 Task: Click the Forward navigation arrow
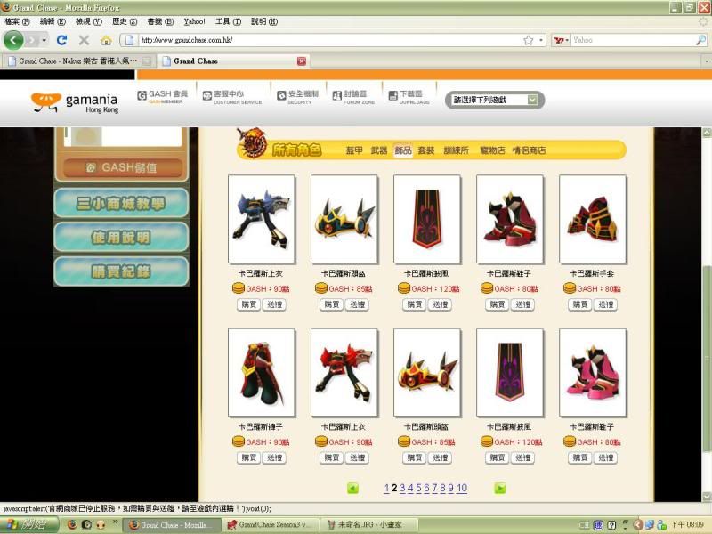31,40
